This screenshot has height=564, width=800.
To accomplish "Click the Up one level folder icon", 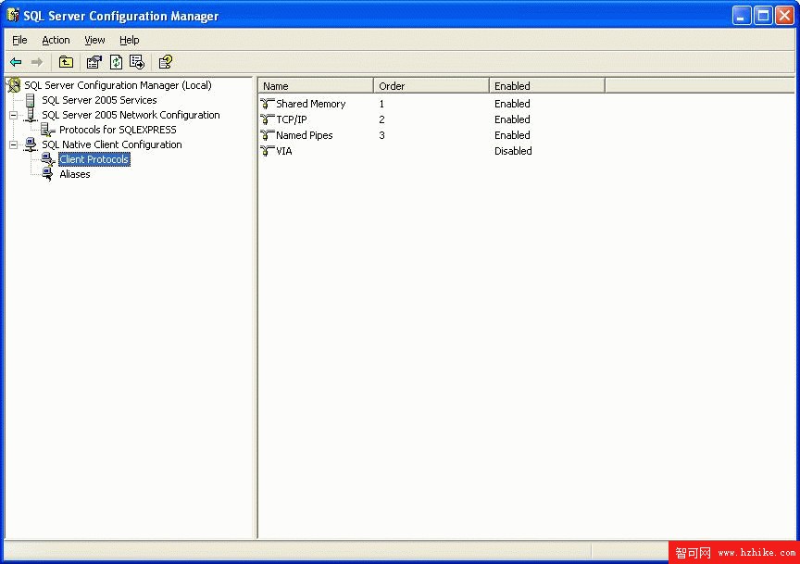I will 66,62.
